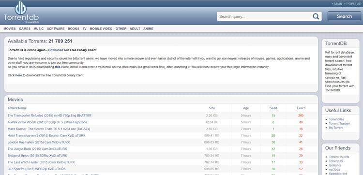Click the Size column header

coord(212,108)
